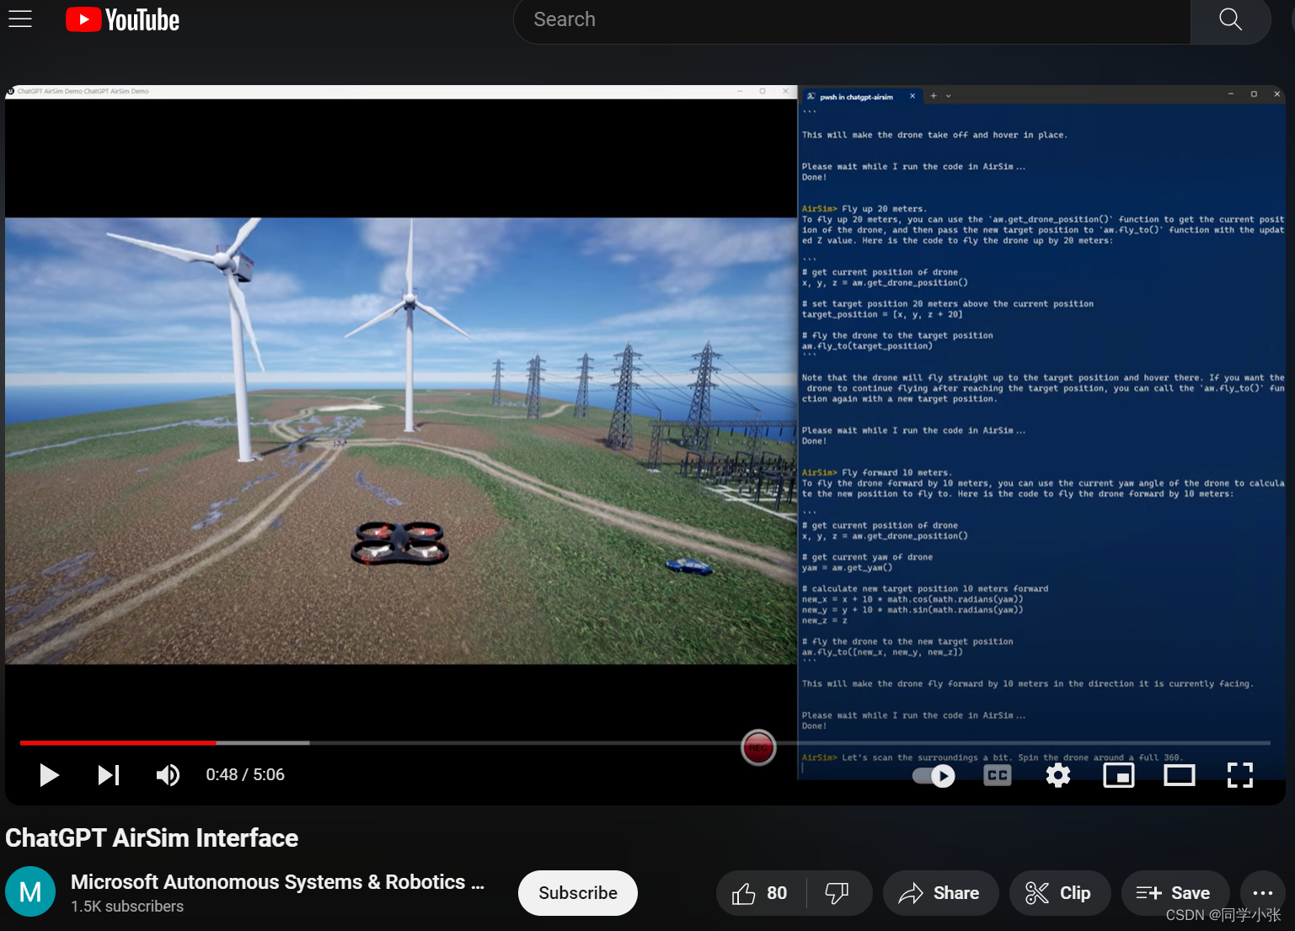Open the channel avatar M
The height and width of the screenshot is (931, 1295).
coord(30,891)
